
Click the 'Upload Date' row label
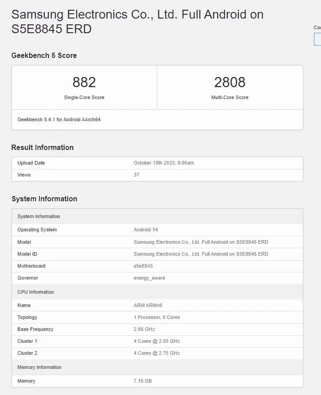coord(31,163)
